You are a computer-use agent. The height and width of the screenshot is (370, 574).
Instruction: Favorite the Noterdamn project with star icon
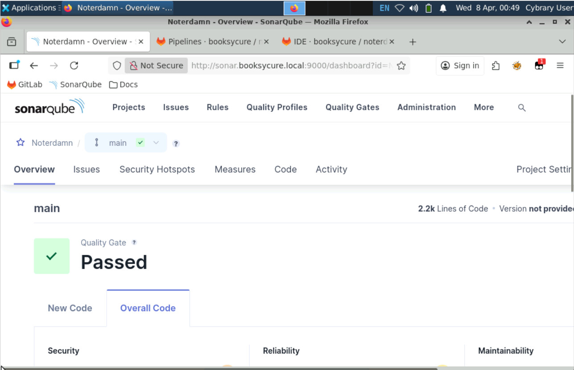tap(21, 143)
